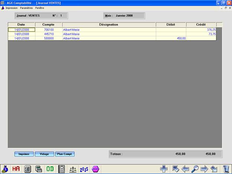
Task: Delete entry using the trash bin icon
Action: 226,169
